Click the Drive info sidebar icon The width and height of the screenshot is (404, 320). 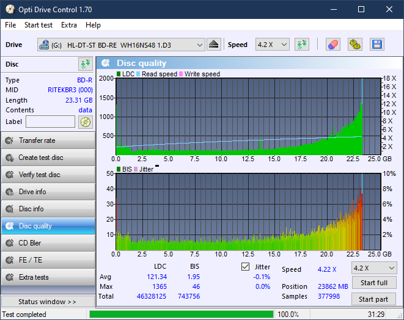tap(10, 192)
